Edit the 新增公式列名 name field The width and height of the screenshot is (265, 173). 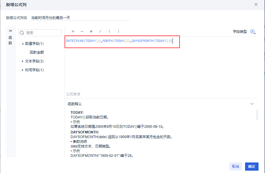coord(80,18)
